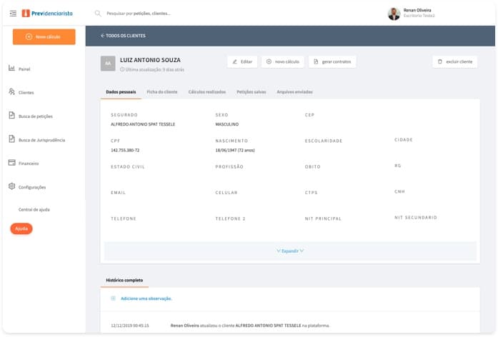Viewport: 498px width, 337px height.
Task: Switch to Arquivos enviados tab
Action: (x=295, y=91)
